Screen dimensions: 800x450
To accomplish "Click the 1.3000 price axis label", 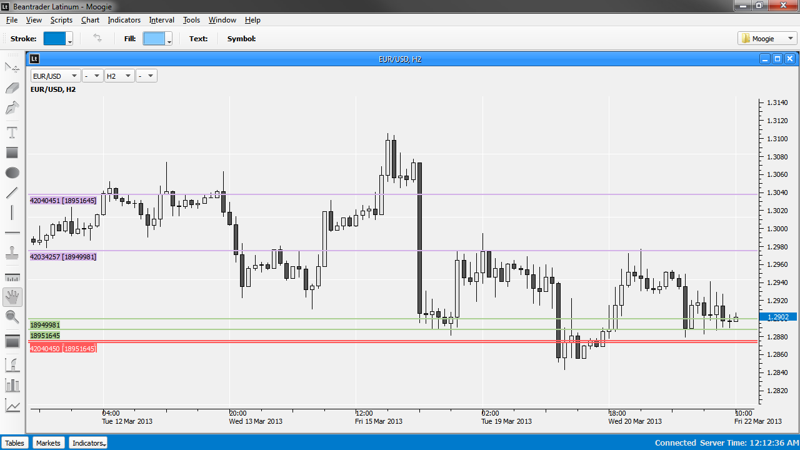I will (x=778, y=229).
